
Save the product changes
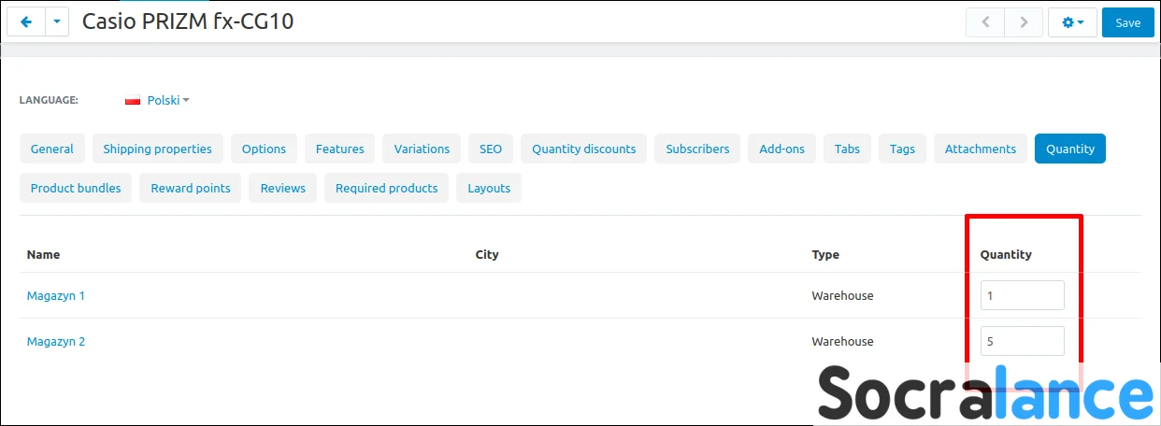(1127, 22)
